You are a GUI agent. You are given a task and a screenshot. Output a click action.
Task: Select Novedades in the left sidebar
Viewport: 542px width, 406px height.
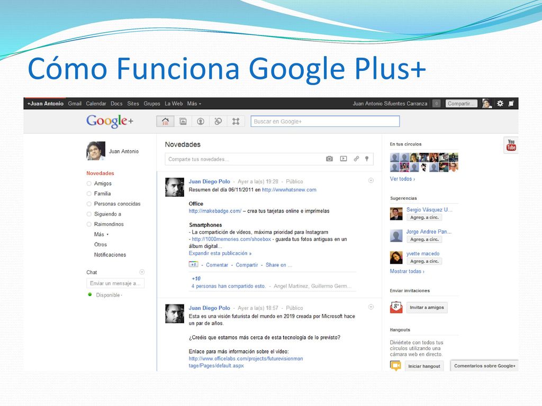coord(100,173)
